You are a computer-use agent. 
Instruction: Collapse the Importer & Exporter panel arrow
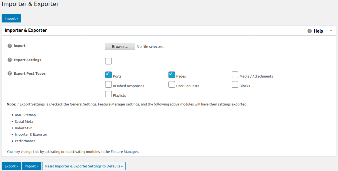point(331,31)
